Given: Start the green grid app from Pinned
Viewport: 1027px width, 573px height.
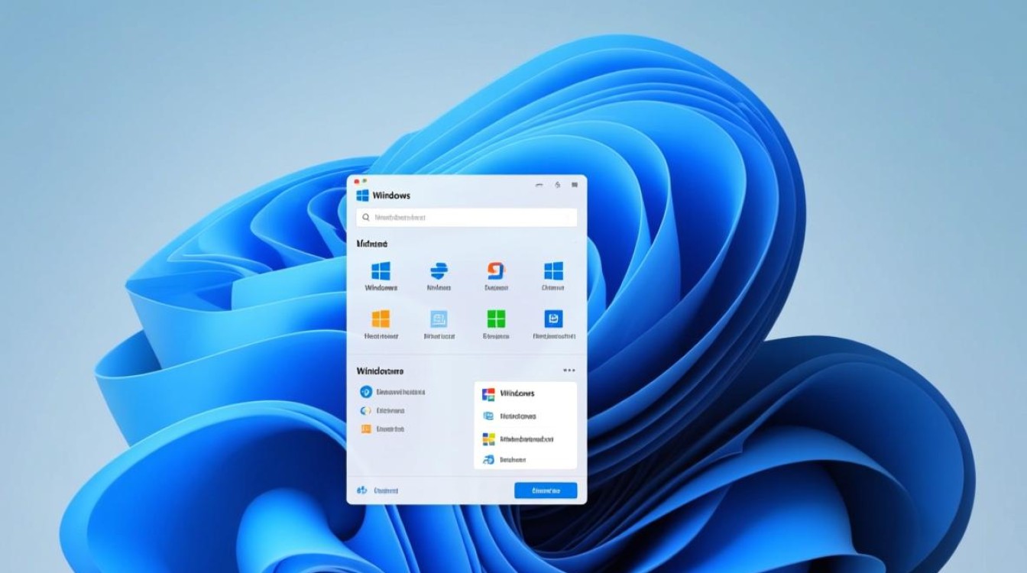Looking at the screenshot, I should [x=497, y=319].
